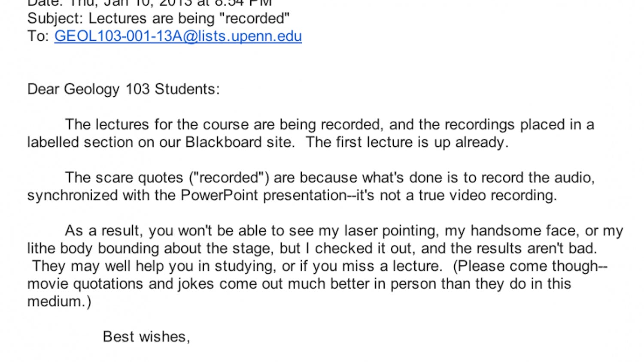This screenshot has height=362, width=644.
Task: Click the "To:" label before the address
Action: click(38, 36)
